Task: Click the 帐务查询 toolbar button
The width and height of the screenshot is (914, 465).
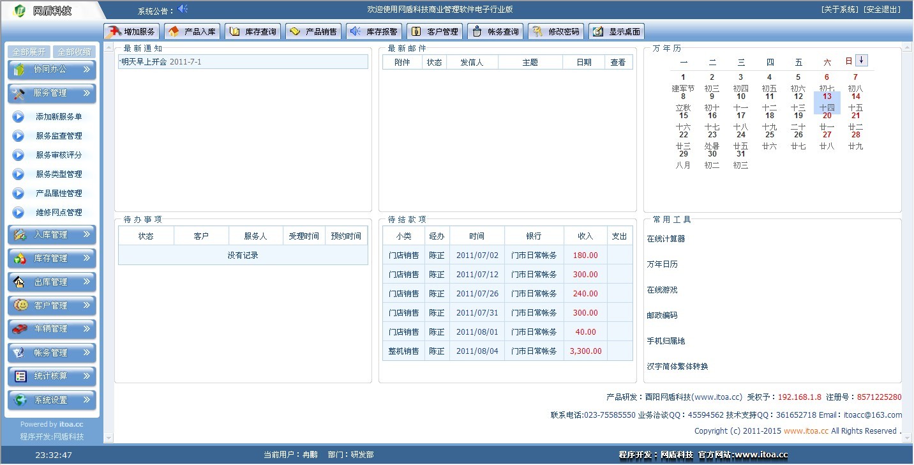Action: (495, 31)
